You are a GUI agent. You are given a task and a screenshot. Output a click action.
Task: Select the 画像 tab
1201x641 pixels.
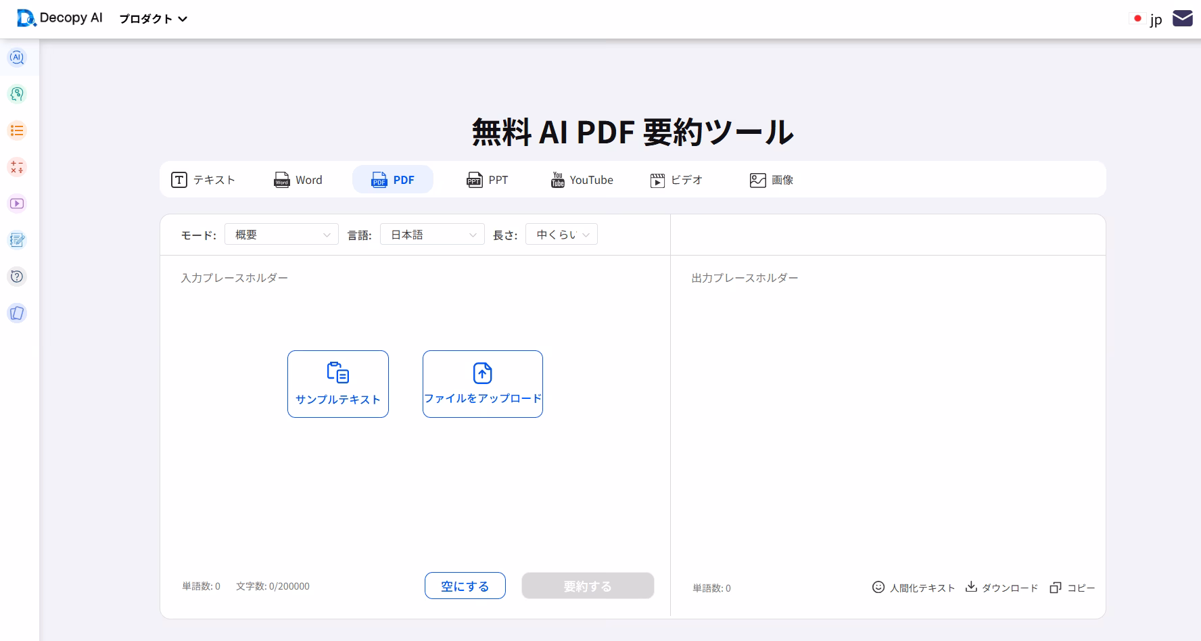click(772, 180)
